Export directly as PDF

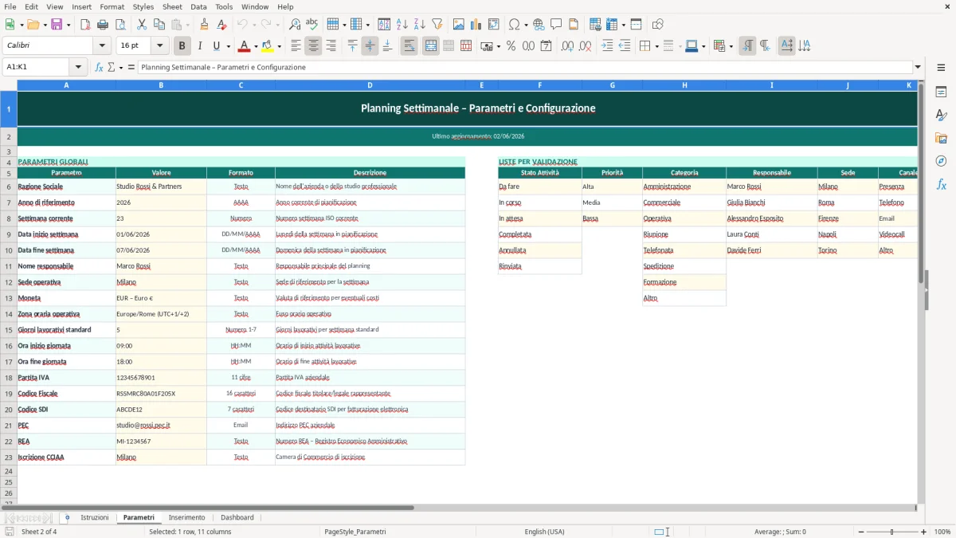(84, 25)
